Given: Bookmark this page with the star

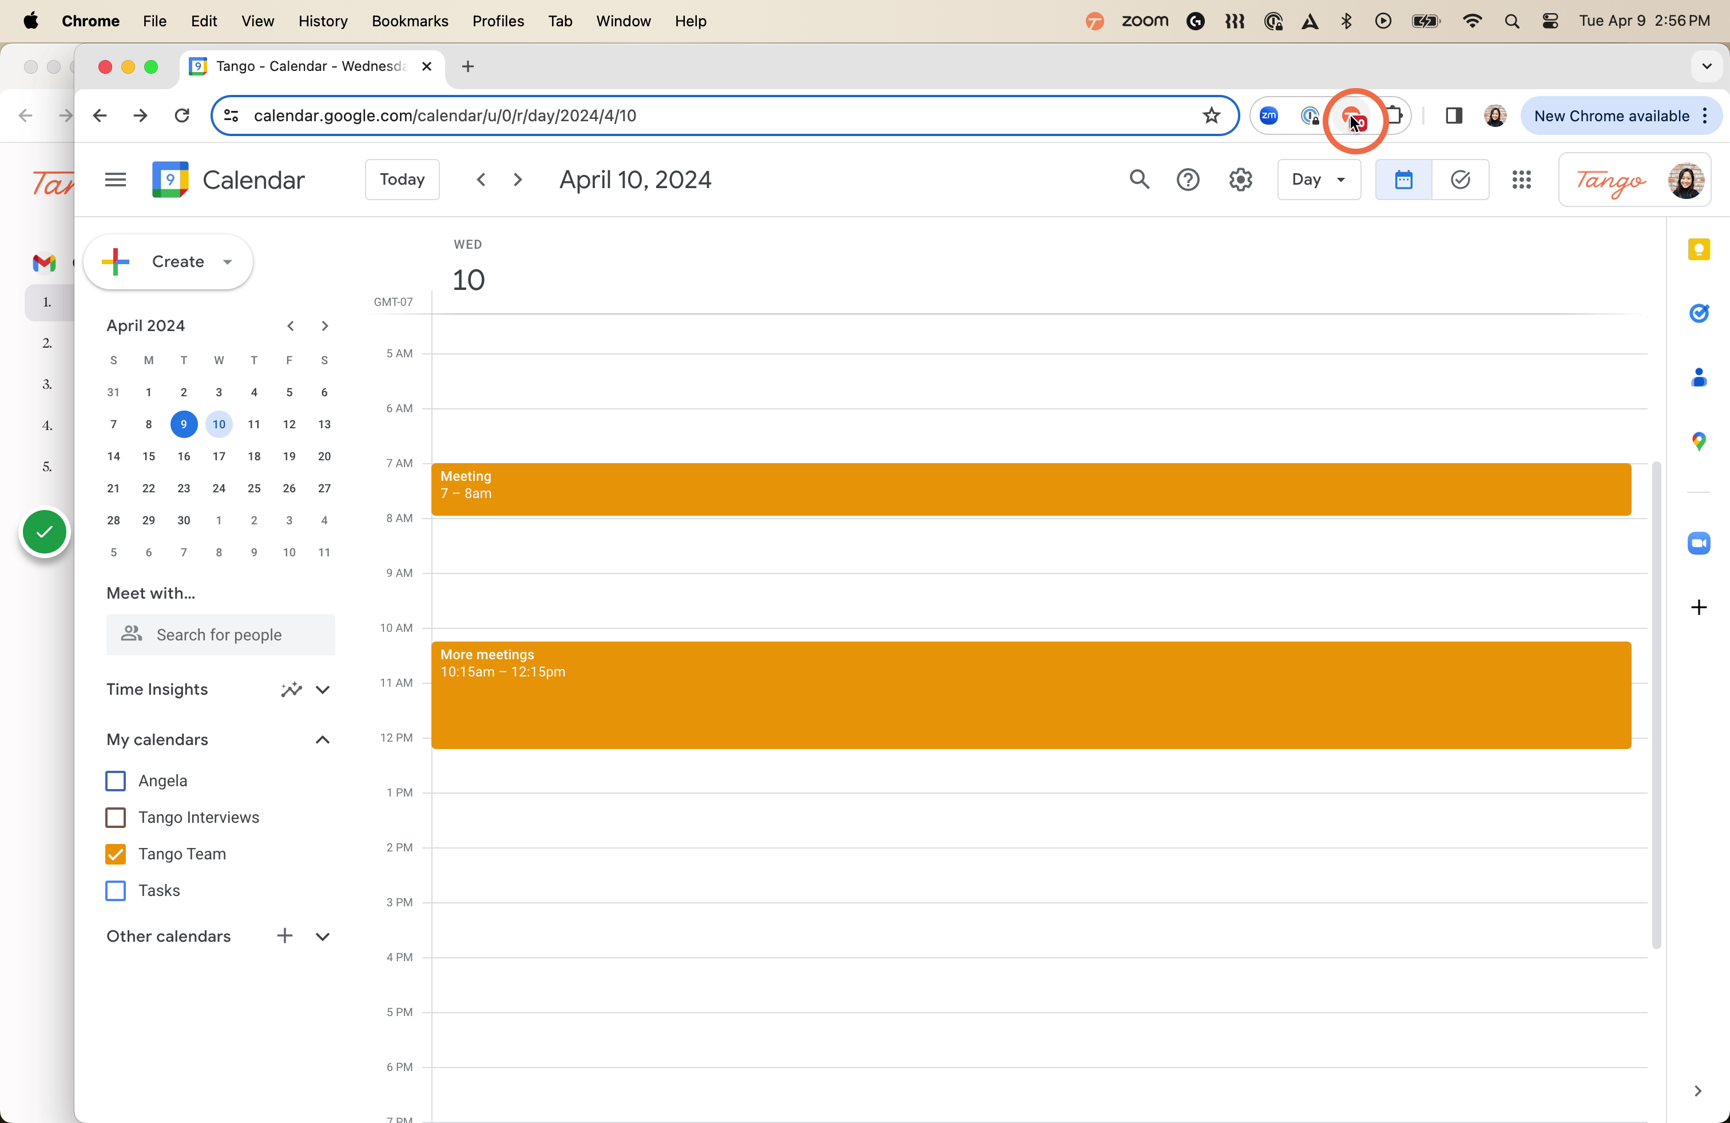Looking at the screenshot, I should 1211,116.
